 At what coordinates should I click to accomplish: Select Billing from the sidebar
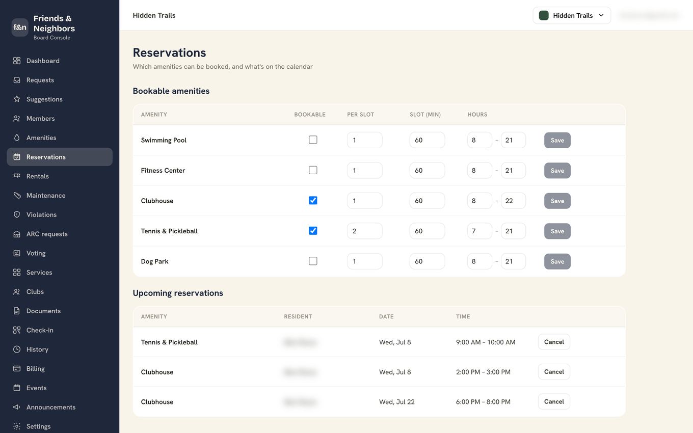click(x=60, y=369)
